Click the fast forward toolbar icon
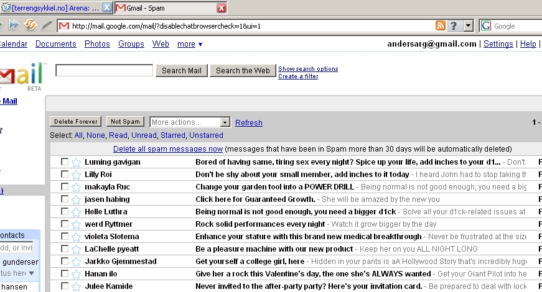 click(14, 25)
